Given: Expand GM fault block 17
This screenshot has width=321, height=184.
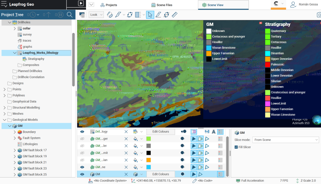Looking at the screenshot, I should [14, 150].
